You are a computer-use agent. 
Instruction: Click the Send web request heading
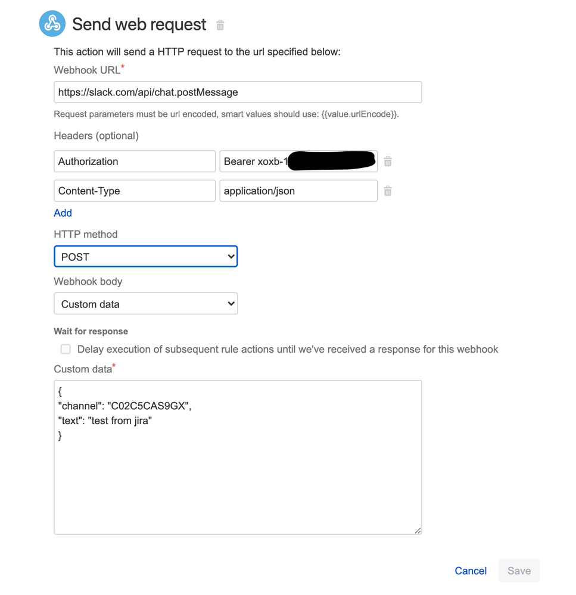[x=139, y=24]
